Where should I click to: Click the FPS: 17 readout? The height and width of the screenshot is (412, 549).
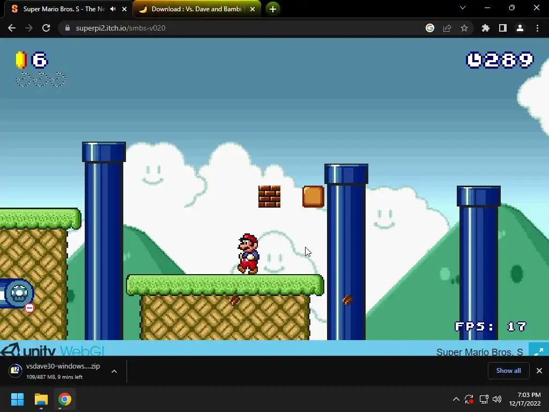tap(491, 327)
